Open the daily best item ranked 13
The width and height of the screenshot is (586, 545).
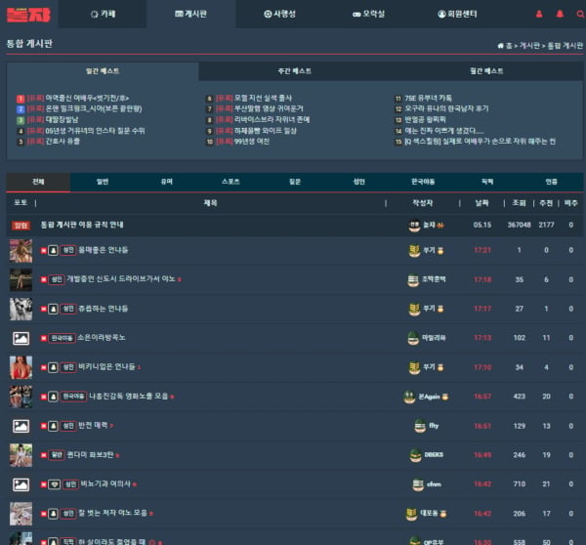(x=425, y=120)
